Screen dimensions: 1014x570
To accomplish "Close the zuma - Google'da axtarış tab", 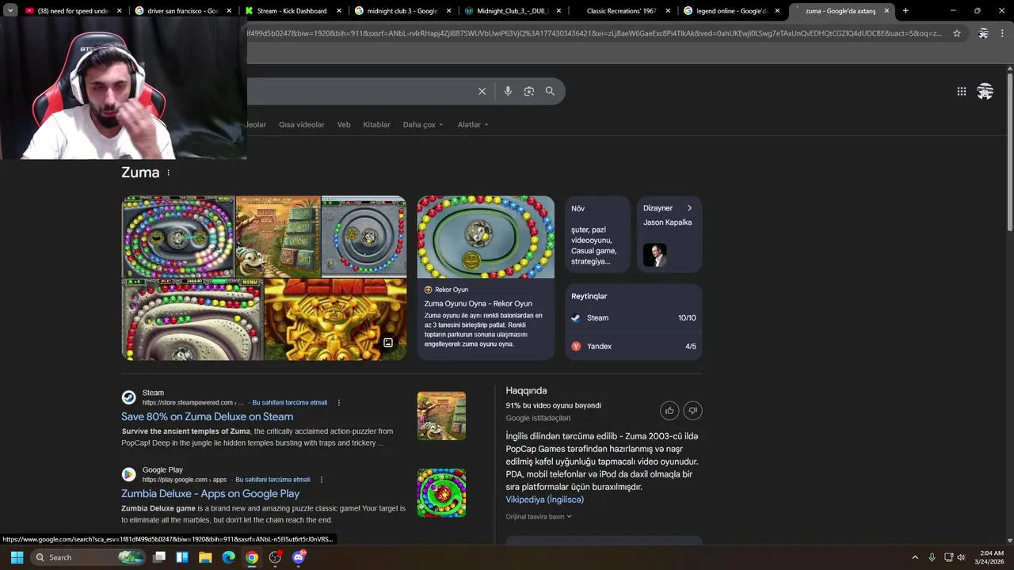I will [886, 11].
